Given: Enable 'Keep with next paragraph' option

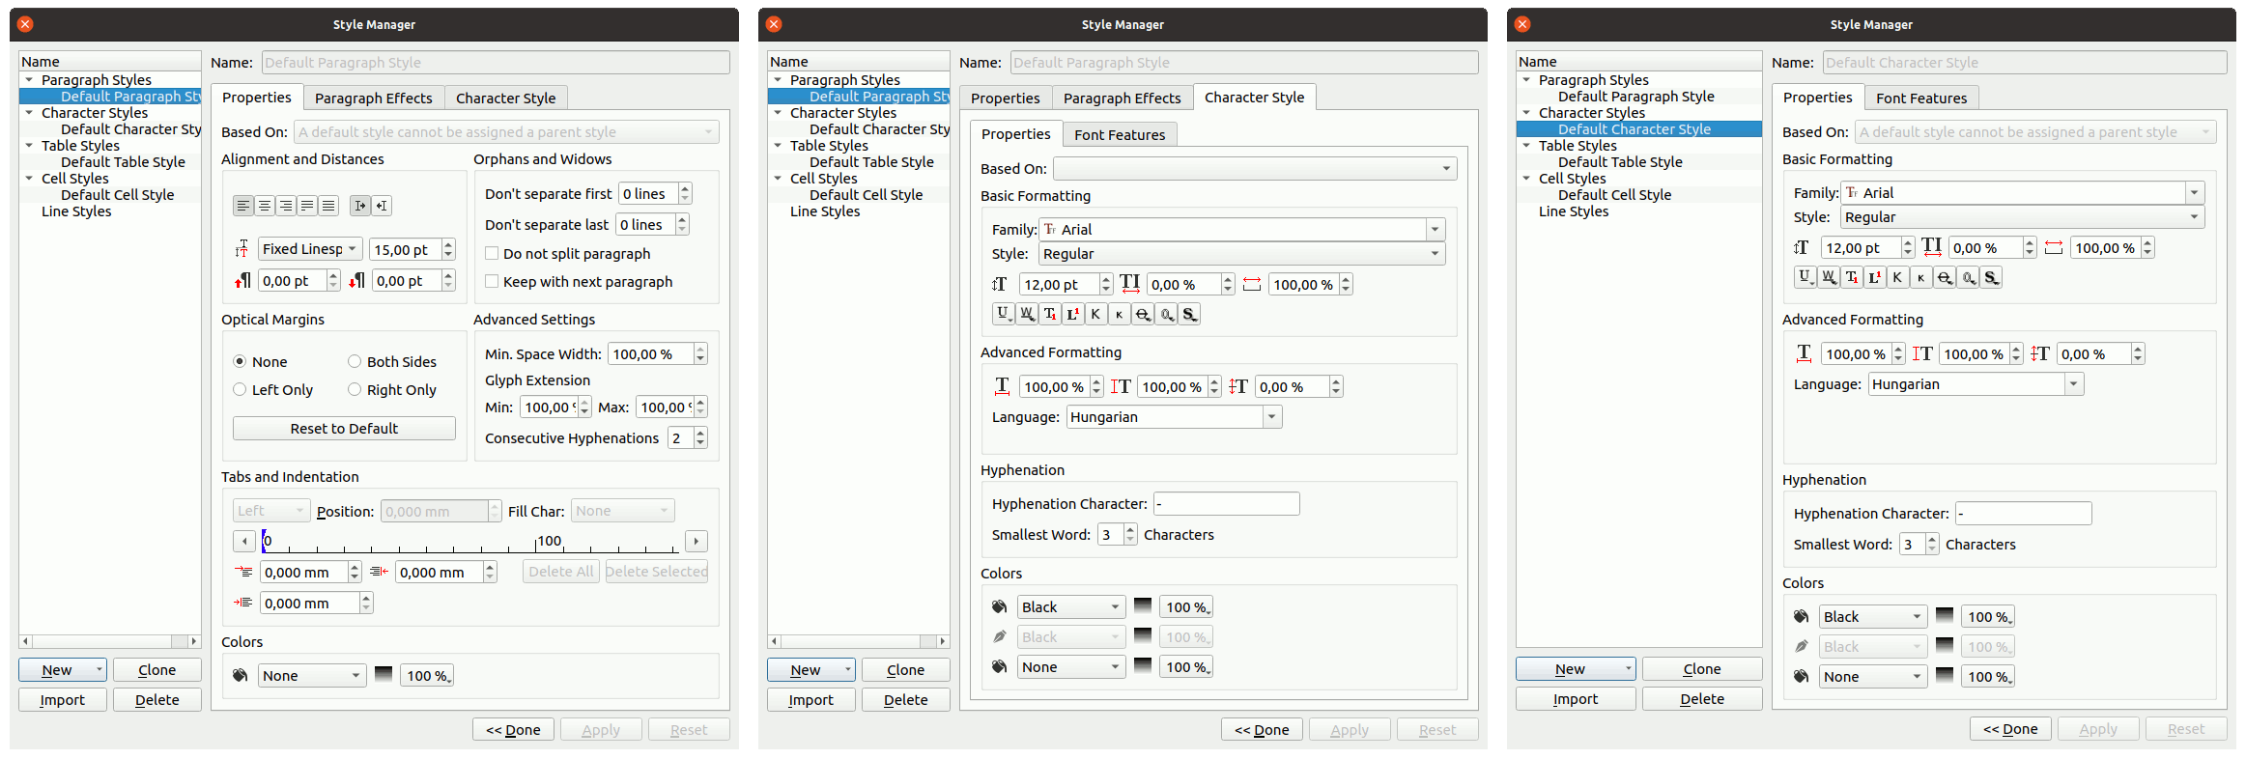Looking at the screenshot, I should click(492, 282).
